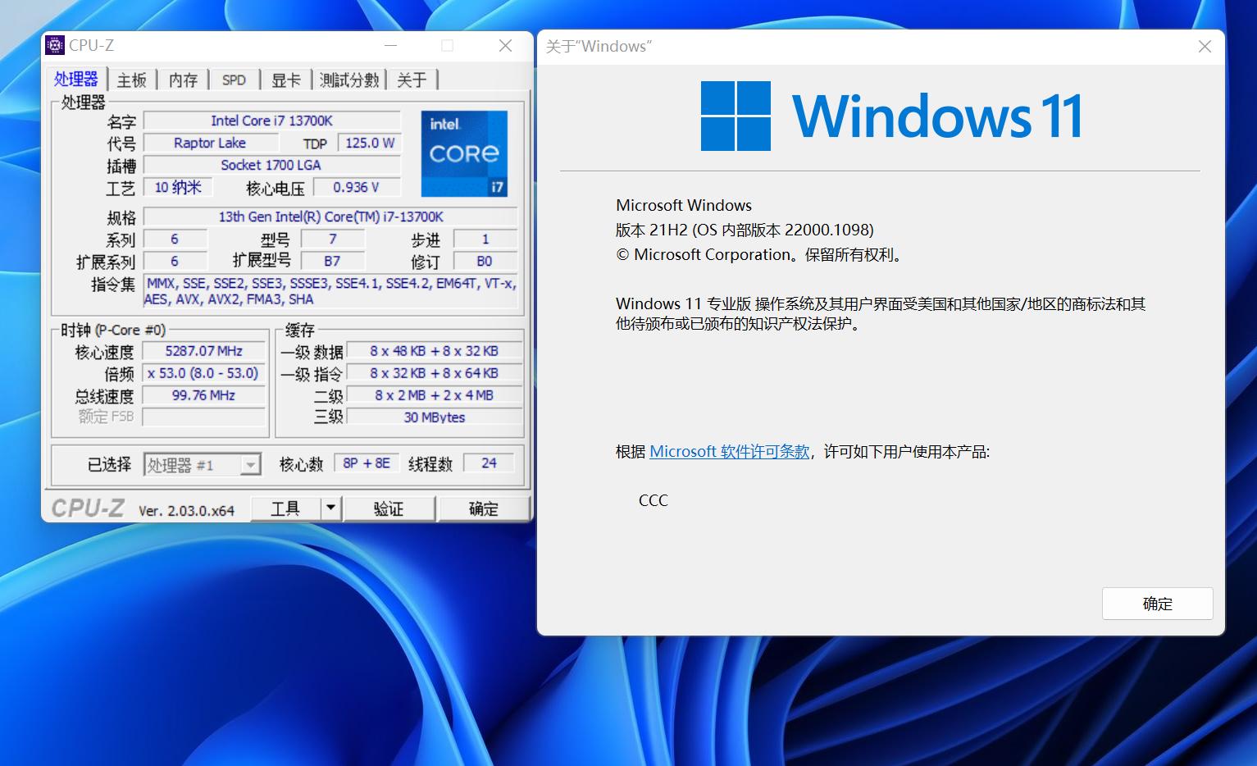Click 确定 in the About Windows dialog

click(1157, 603)
